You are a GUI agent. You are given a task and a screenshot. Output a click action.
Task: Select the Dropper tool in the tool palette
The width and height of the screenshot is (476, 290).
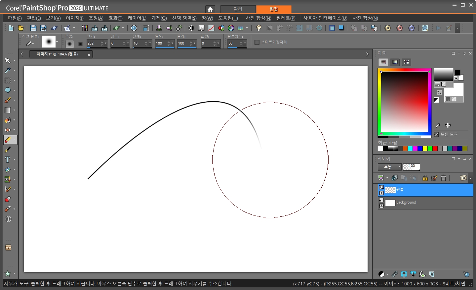point(8,71)
